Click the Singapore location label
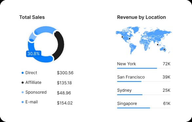192x122 pixels. pyautogui.click(x=127, y=104)
